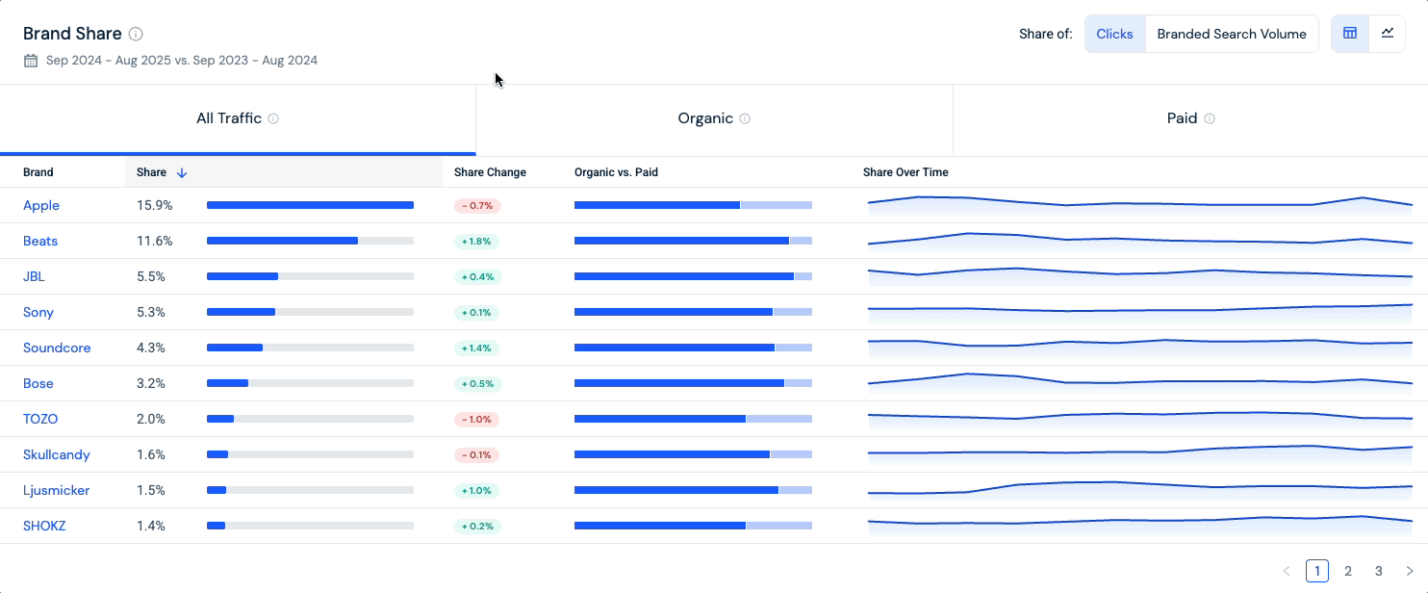
Task: Go to page 2
Action: pyautogui.click(x=1348, y=571)
